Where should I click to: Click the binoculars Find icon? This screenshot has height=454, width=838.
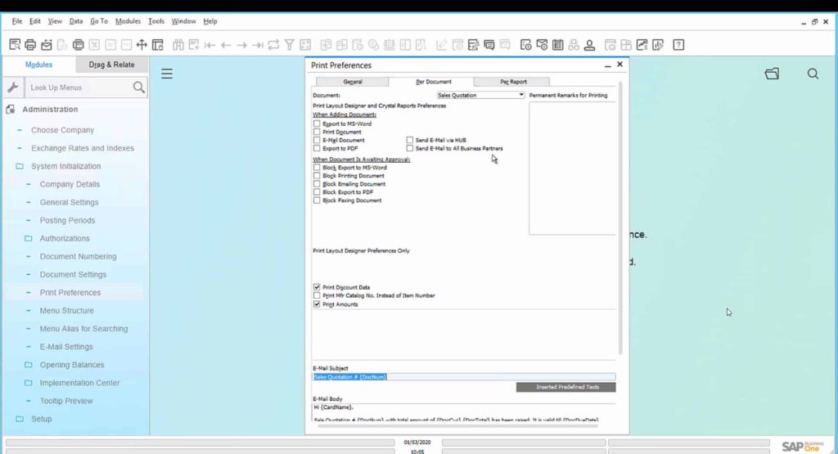178,45
